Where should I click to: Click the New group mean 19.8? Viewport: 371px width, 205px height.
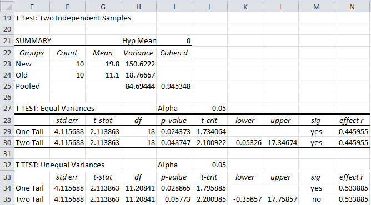pyautogui.click(x=103, y=64)
